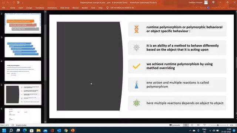The height and width of the screenshot is (133, 237).
Task: Open Windows Search from the taskbar
Action: coord(11,130)
